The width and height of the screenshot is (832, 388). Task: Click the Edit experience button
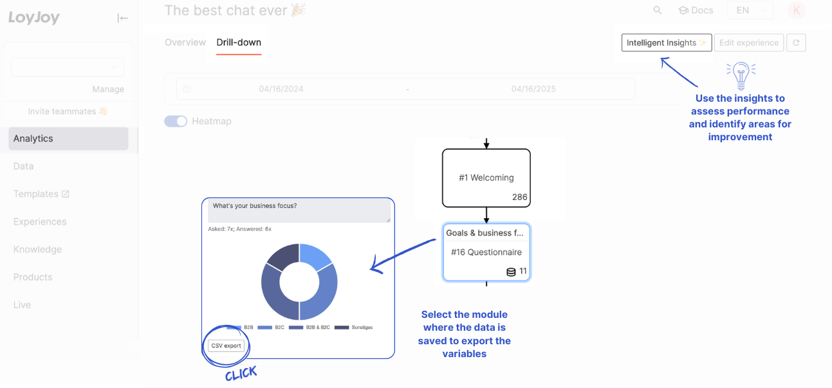pos(748,43)
